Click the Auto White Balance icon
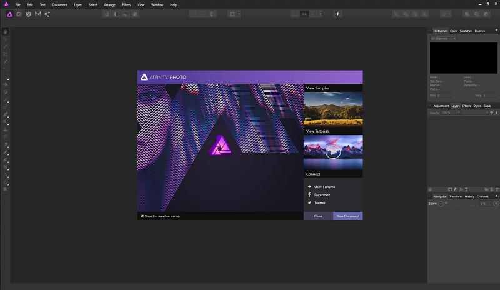Image resolution: width=500 pixels, height=290 pixels. click(135, 14)
